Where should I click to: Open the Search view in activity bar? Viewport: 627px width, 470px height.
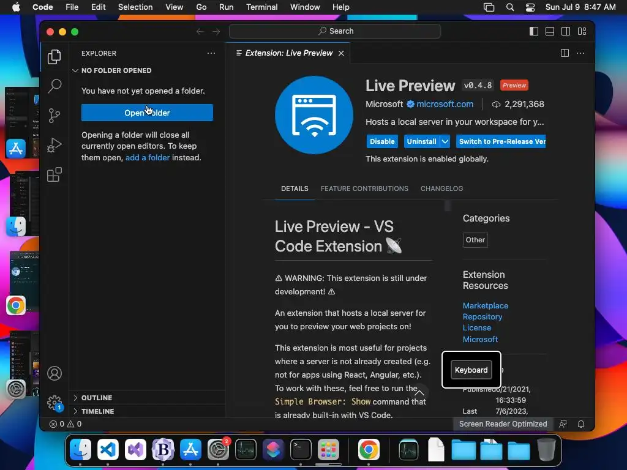click(54, 86)
